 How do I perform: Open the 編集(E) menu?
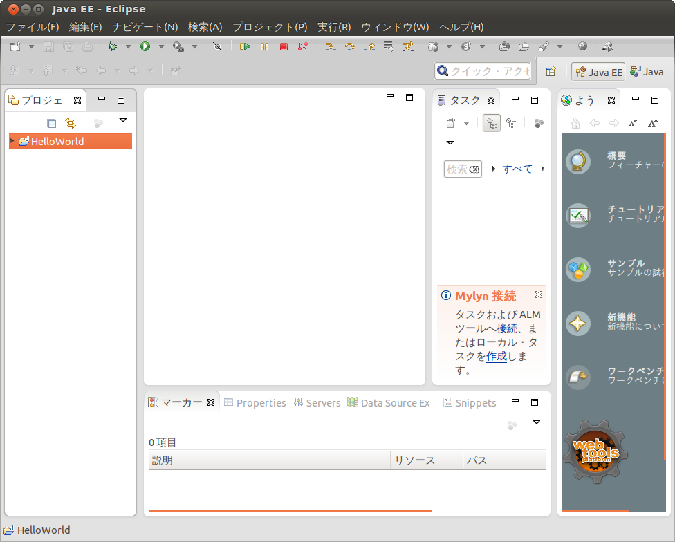point(85,27)
